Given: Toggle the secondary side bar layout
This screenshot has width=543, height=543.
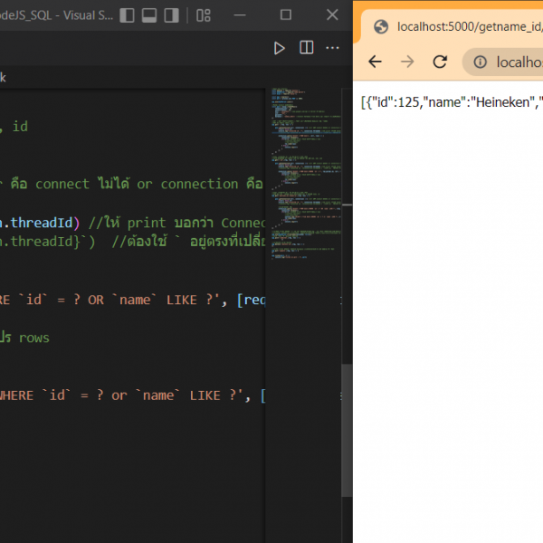Looking at the screenshot, I should (x=171, y=15).
